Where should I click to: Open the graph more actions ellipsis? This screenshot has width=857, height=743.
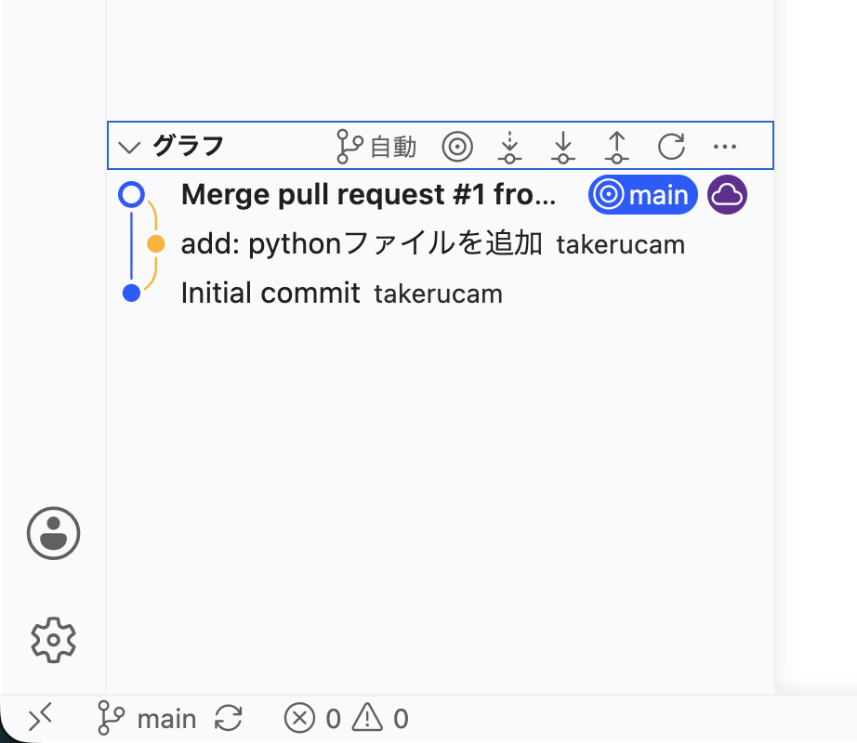point(725,147)
